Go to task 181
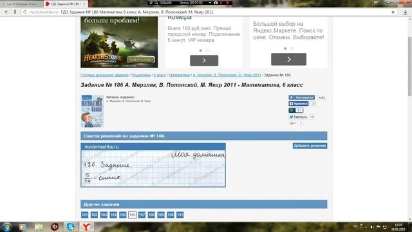The height and width of the screenshot is (232, 412). (84, 215)
